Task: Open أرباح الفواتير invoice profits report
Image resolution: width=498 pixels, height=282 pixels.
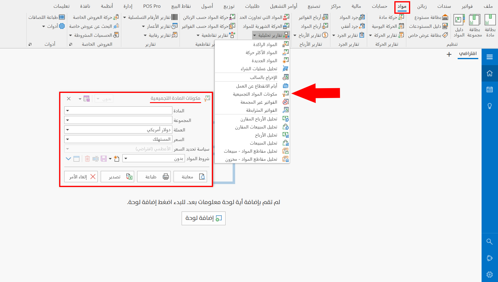Action: 313,17
